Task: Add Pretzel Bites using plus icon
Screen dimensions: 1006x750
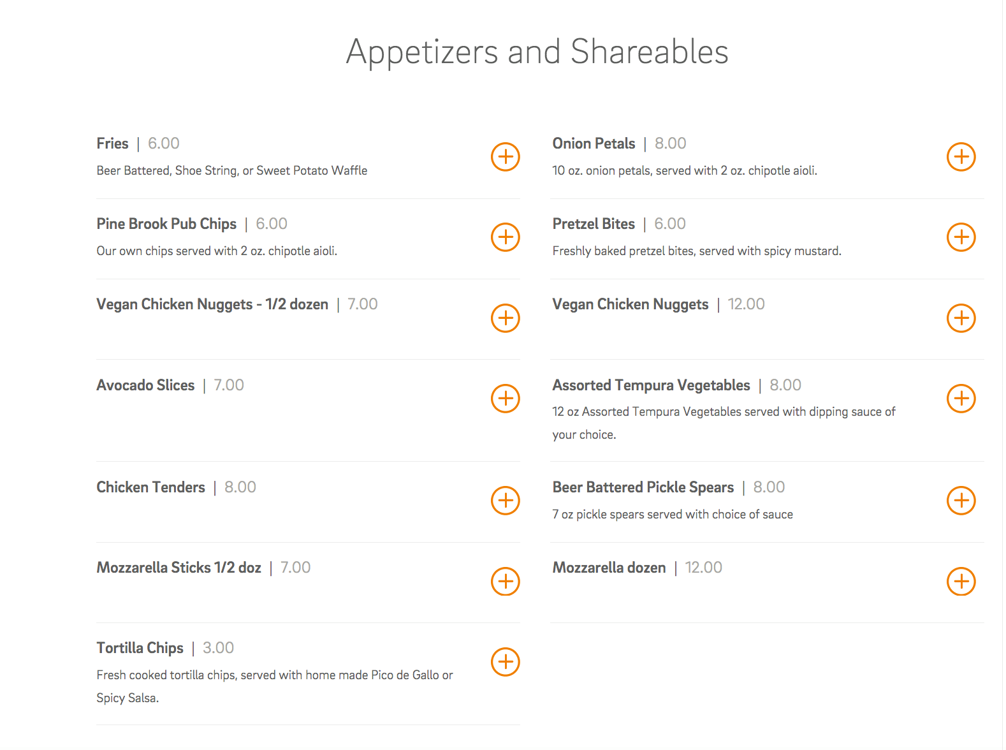Action: [x=961, y=237]
